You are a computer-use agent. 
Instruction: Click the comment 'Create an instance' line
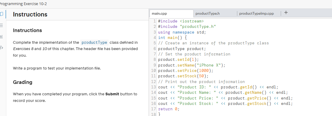pos(213,43)
